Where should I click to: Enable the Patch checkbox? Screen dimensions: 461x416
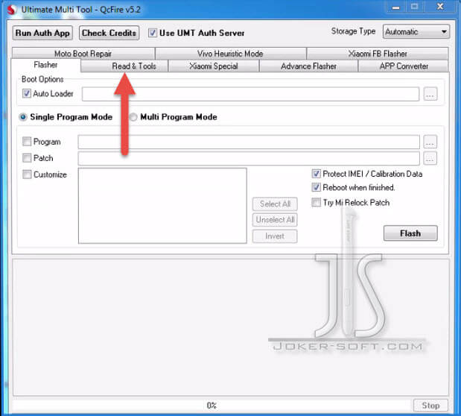tap(27, 158)
